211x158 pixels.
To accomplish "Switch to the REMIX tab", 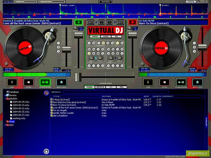I will click(x=95, y=37).
